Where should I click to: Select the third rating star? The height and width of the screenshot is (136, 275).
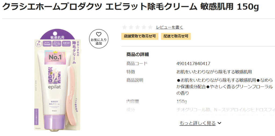click(x=137, y=27)
